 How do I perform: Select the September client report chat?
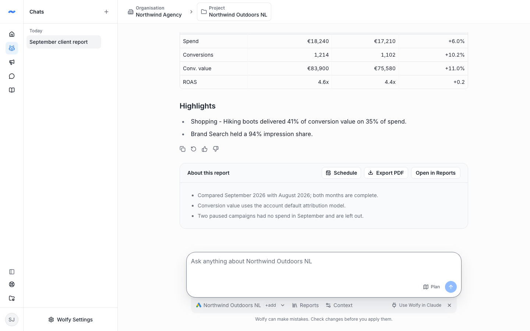coord(64,42)
